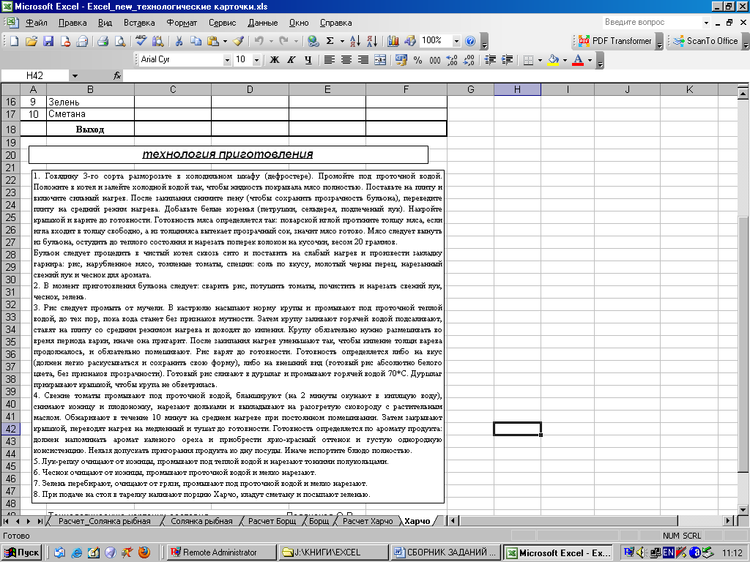Image resolution: width=750 pixels, height=562 pixels.
Task: Apply red font color A
Action: [578, 60]
